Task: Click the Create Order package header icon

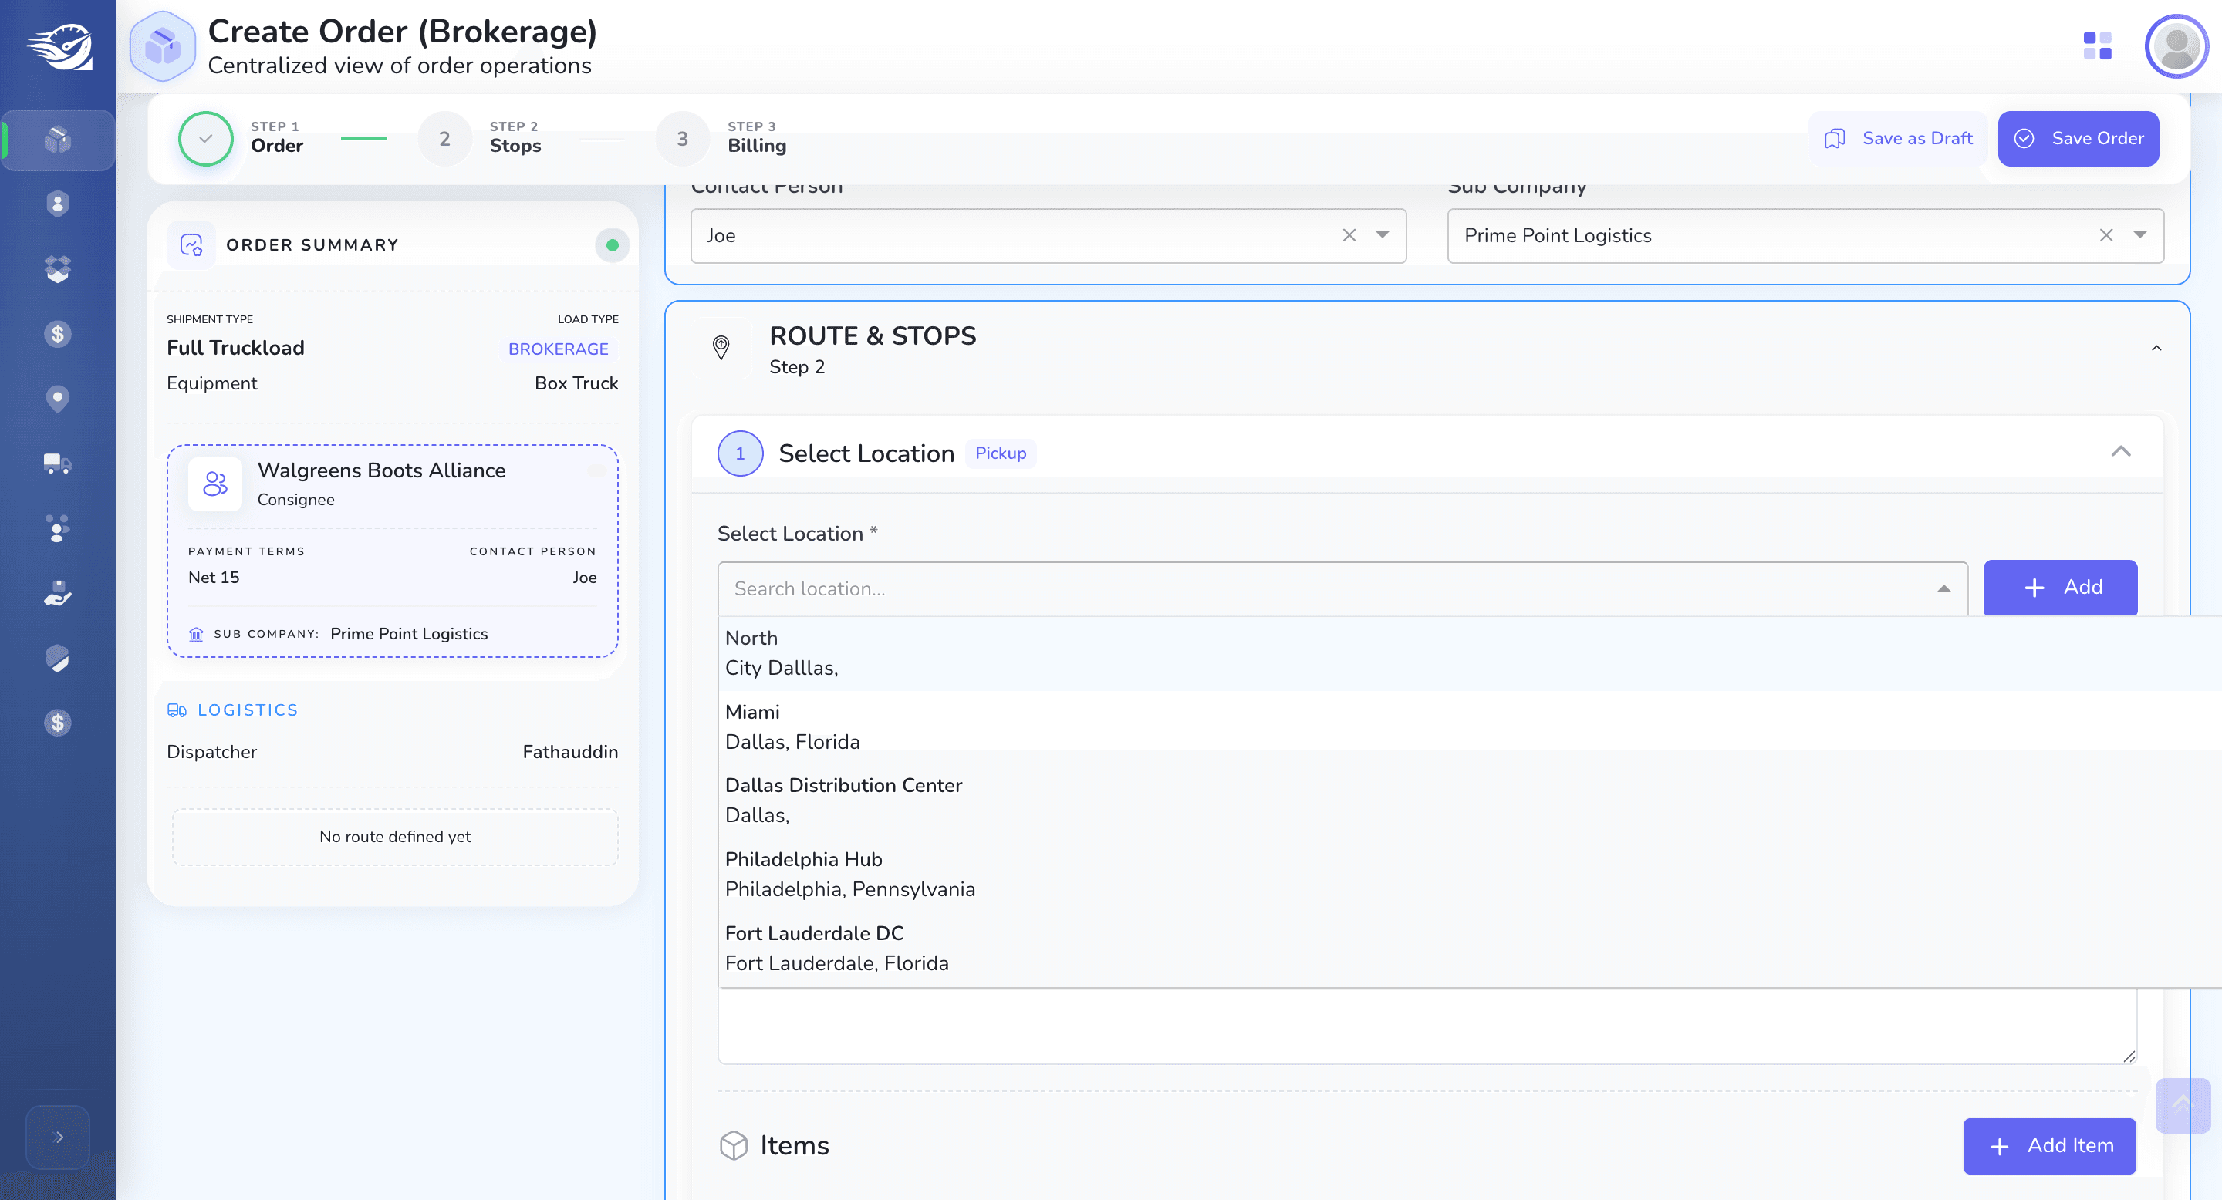Action: [x=162, y=46]
